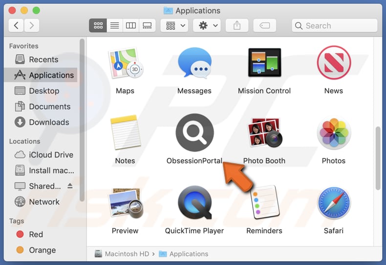
Task: Open the Messages application icon
Action: click(x=194, y=63)
